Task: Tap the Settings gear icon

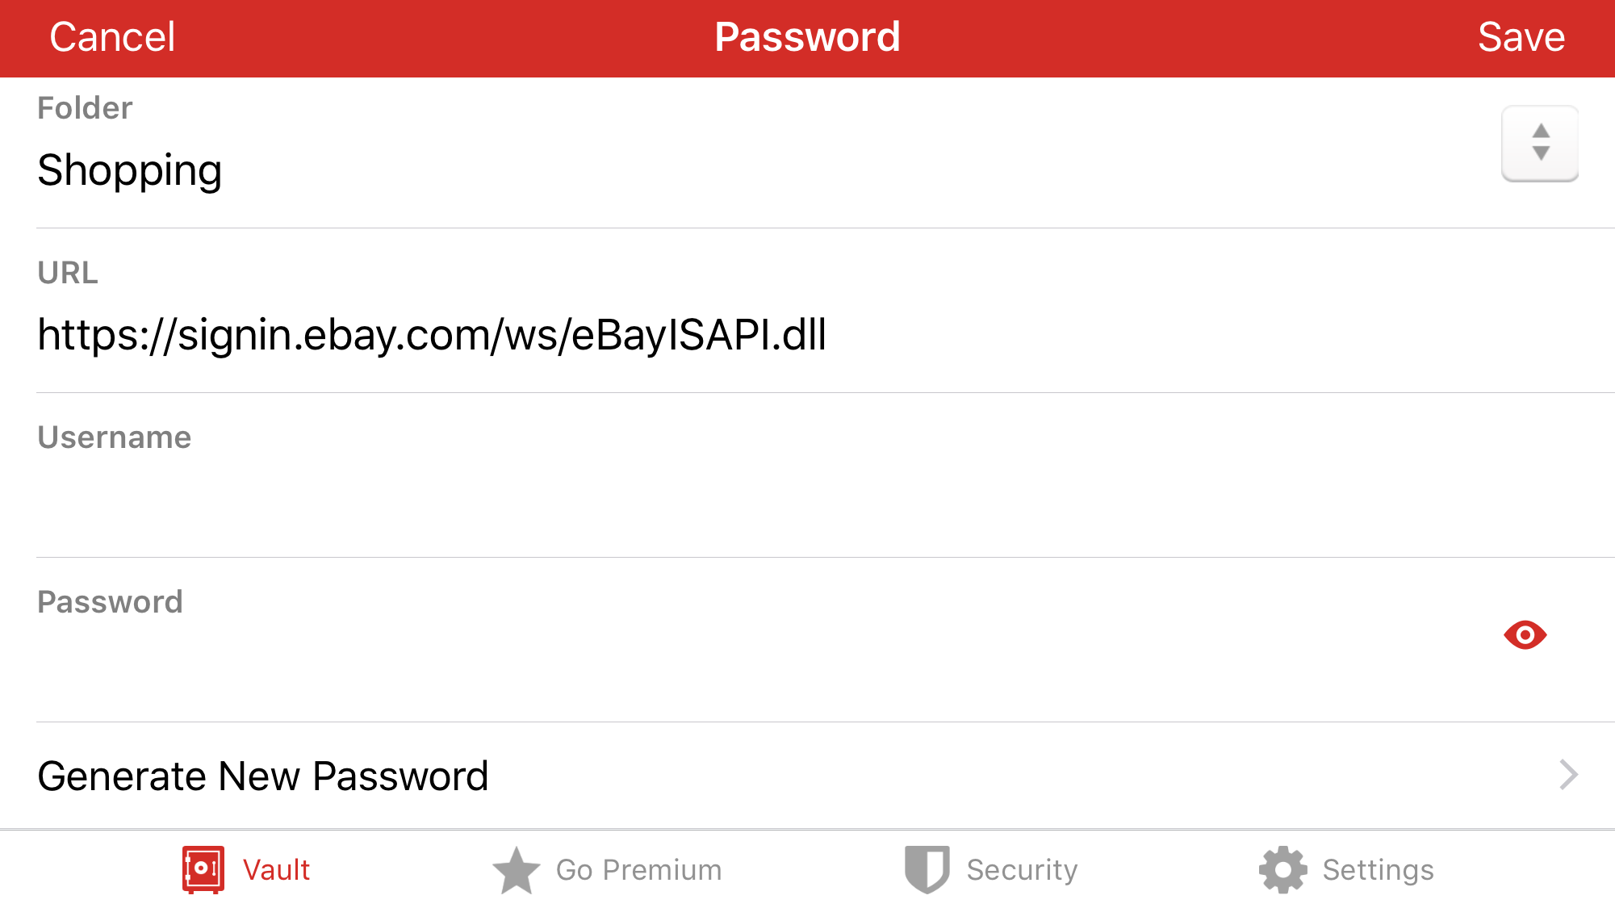Action: coord(1282,870)
